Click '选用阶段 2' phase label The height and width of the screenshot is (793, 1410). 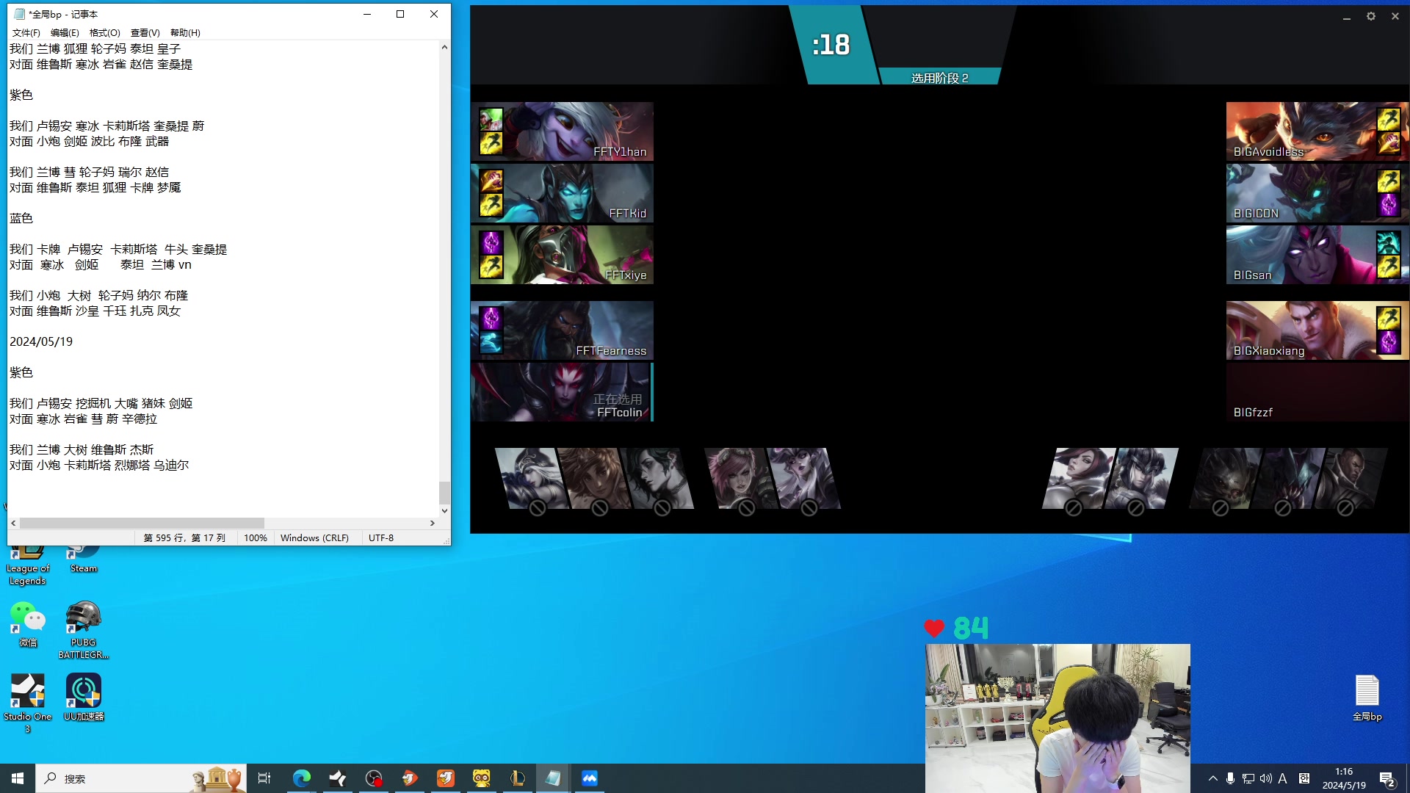click(x=939, y=78)
